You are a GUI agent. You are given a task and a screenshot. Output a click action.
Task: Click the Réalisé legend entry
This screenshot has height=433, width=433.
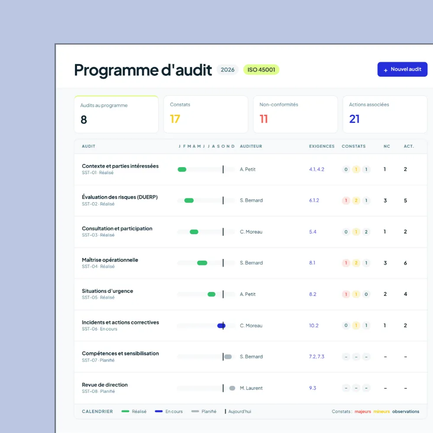(134, 411)
